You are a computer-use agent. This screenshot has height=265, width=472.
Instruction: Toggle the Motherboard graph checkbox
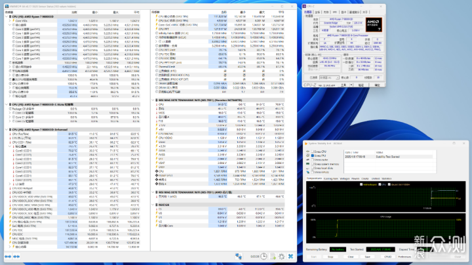tap(361, 184)
